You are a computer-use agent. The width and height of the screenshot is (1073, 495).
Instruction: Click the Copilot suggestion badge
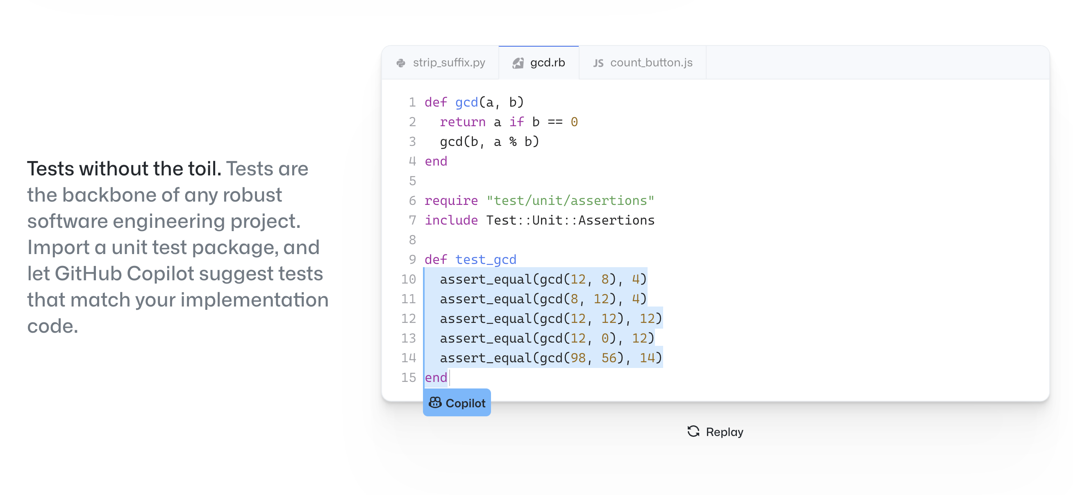tap(457, 402)
